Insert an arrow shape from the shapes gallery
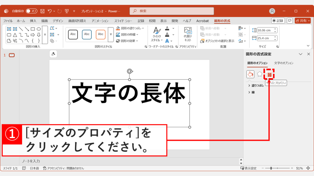Screen dimensions: 314x176 33,35
